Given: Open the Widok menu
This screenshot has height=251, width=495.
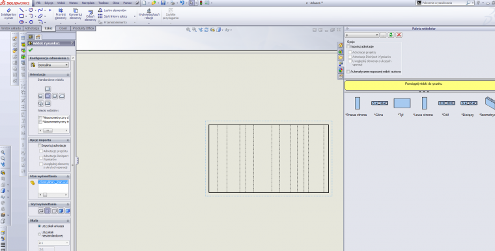Looking at the screenshot, I should 61,3.
